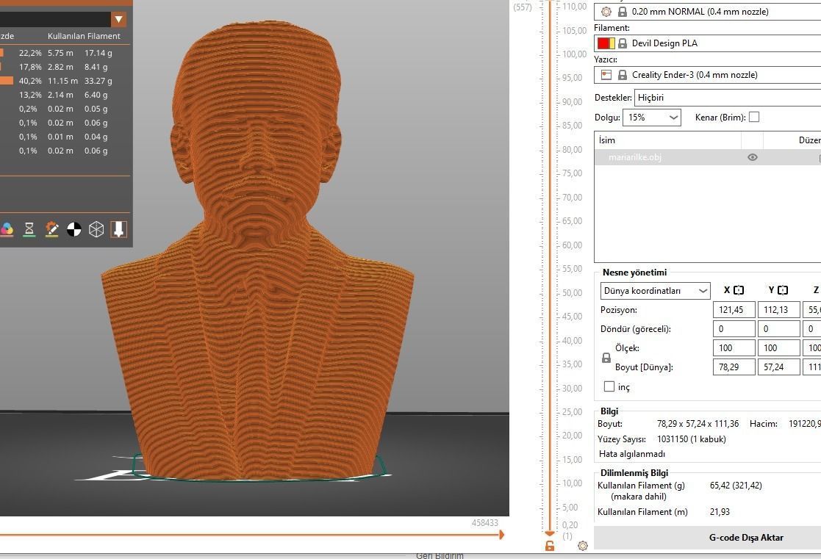The height and width of the screenshot is (559, 821).
Task: Toggle the hourglass estimated time icon
Action: point(29,229)
